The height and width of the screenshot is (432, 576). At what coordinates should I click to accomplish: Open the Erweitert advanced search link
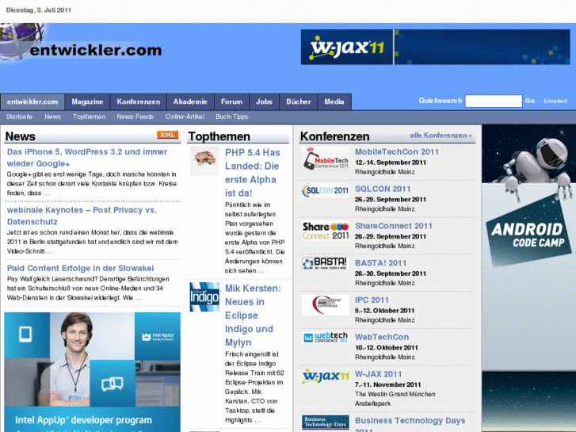(x=555, y=101)
